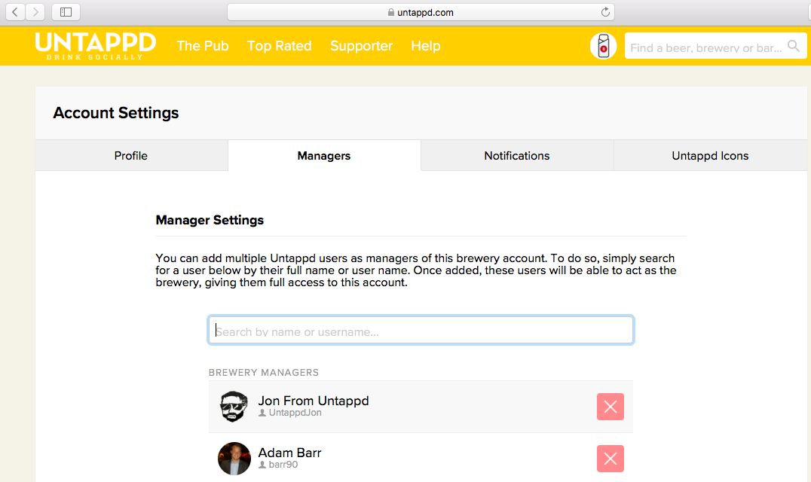The height and width of the screenshot is (482, 811).
Task: Click the untappd.com address bar
Action: click(x=421, y=12)
